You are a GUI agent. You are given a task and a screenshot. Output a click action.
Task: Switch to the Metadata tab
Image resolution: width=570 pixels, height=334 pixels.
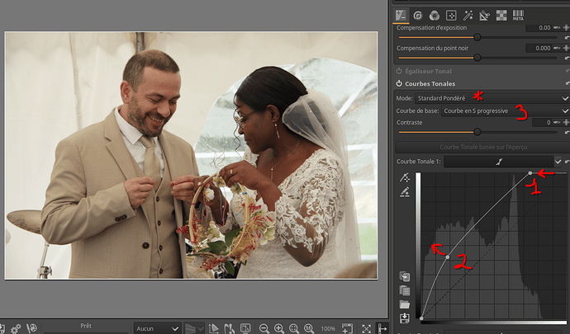(x=519, y=14)
